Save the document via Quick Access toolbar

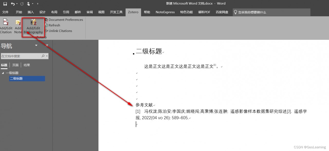[5, 3]
